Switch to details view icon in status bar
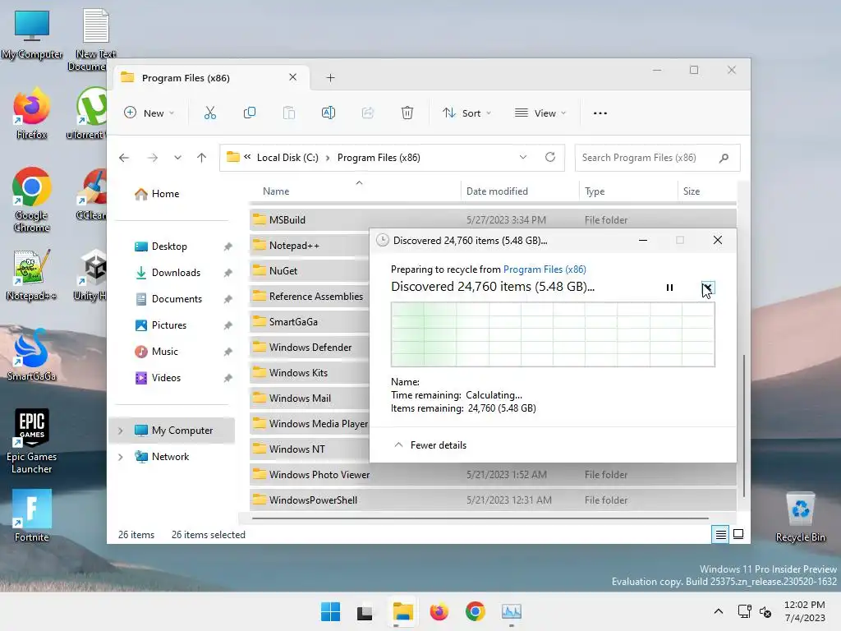Viewport: 841px width, 631px height. pyautogui.click(x=720, y=534)
